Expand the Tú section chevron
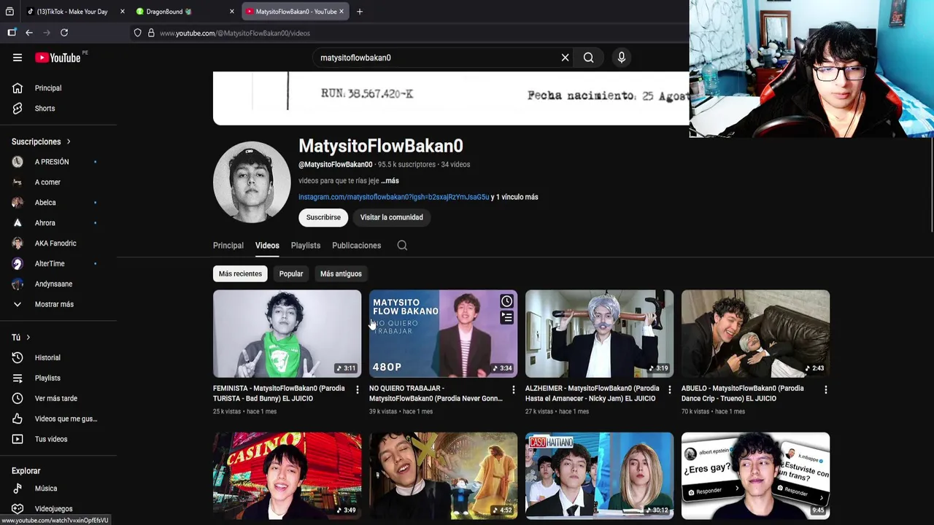Image resolution: width=934 pixels, height=525 pixels. point(28,338)
